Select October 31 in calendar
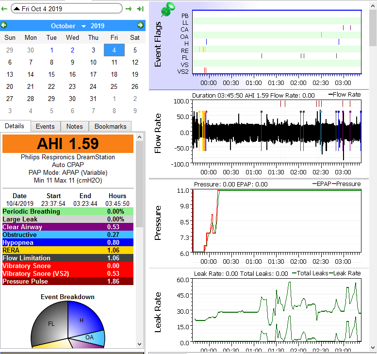 (x=93, y=99)
